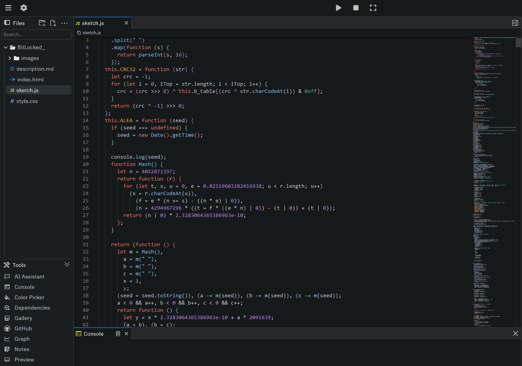The image size is (522, 366).
Task: Toggle the Files sidebar panel
Action: tap(7, 23)
